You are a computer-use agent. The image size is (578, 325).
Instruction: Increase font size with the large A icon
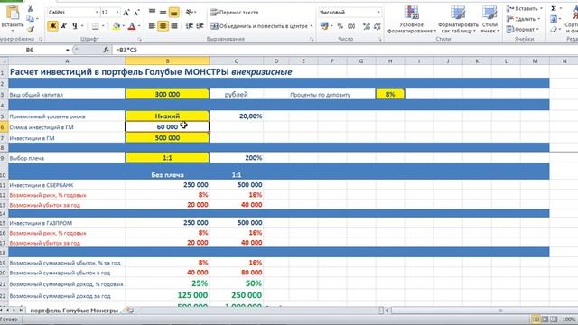pyautogui.click(x=126, y=13)
